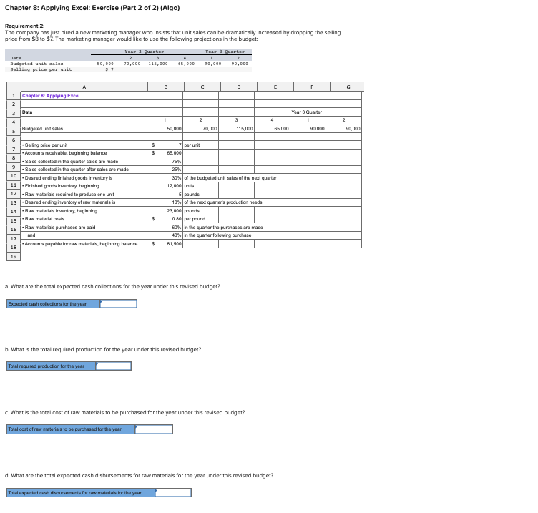Click 'Raw materials purchases are paid' cell

tap(84, 227)
